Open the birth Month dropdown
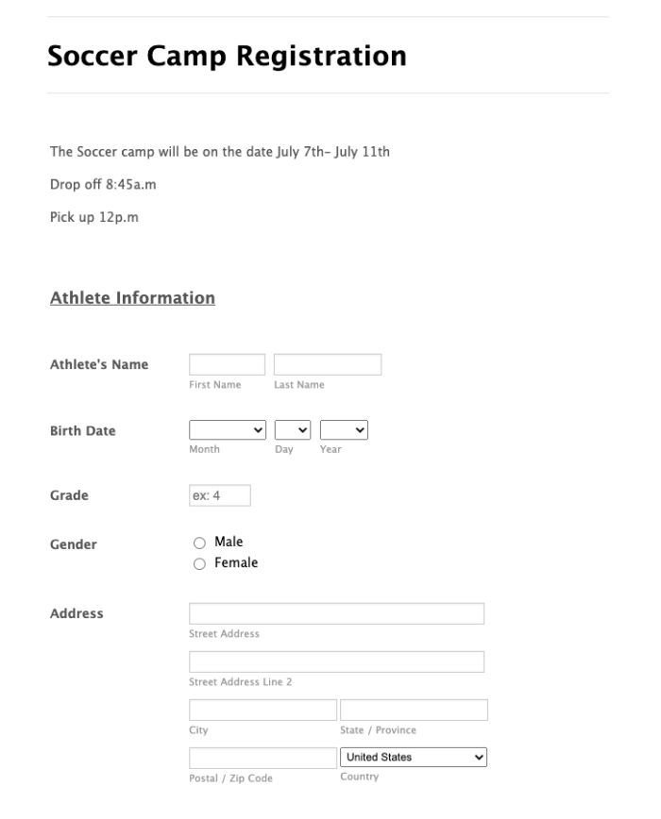 pyautogui.click(x=229, y=430)
